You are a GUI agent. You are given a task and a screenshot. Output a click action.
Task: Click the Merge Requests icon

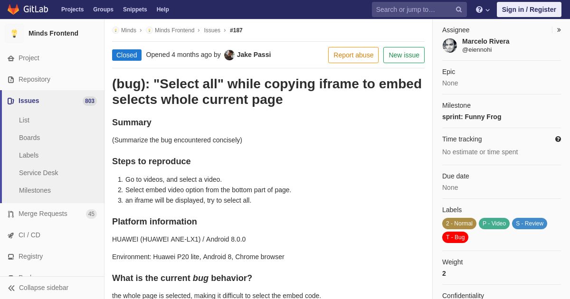coord(11,214)
